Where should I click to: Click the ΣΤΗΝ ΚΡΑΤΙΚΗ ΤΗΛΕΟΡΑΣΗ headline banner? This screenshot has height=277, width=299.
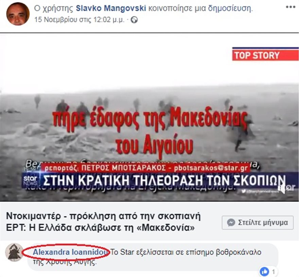click(164, 180)
